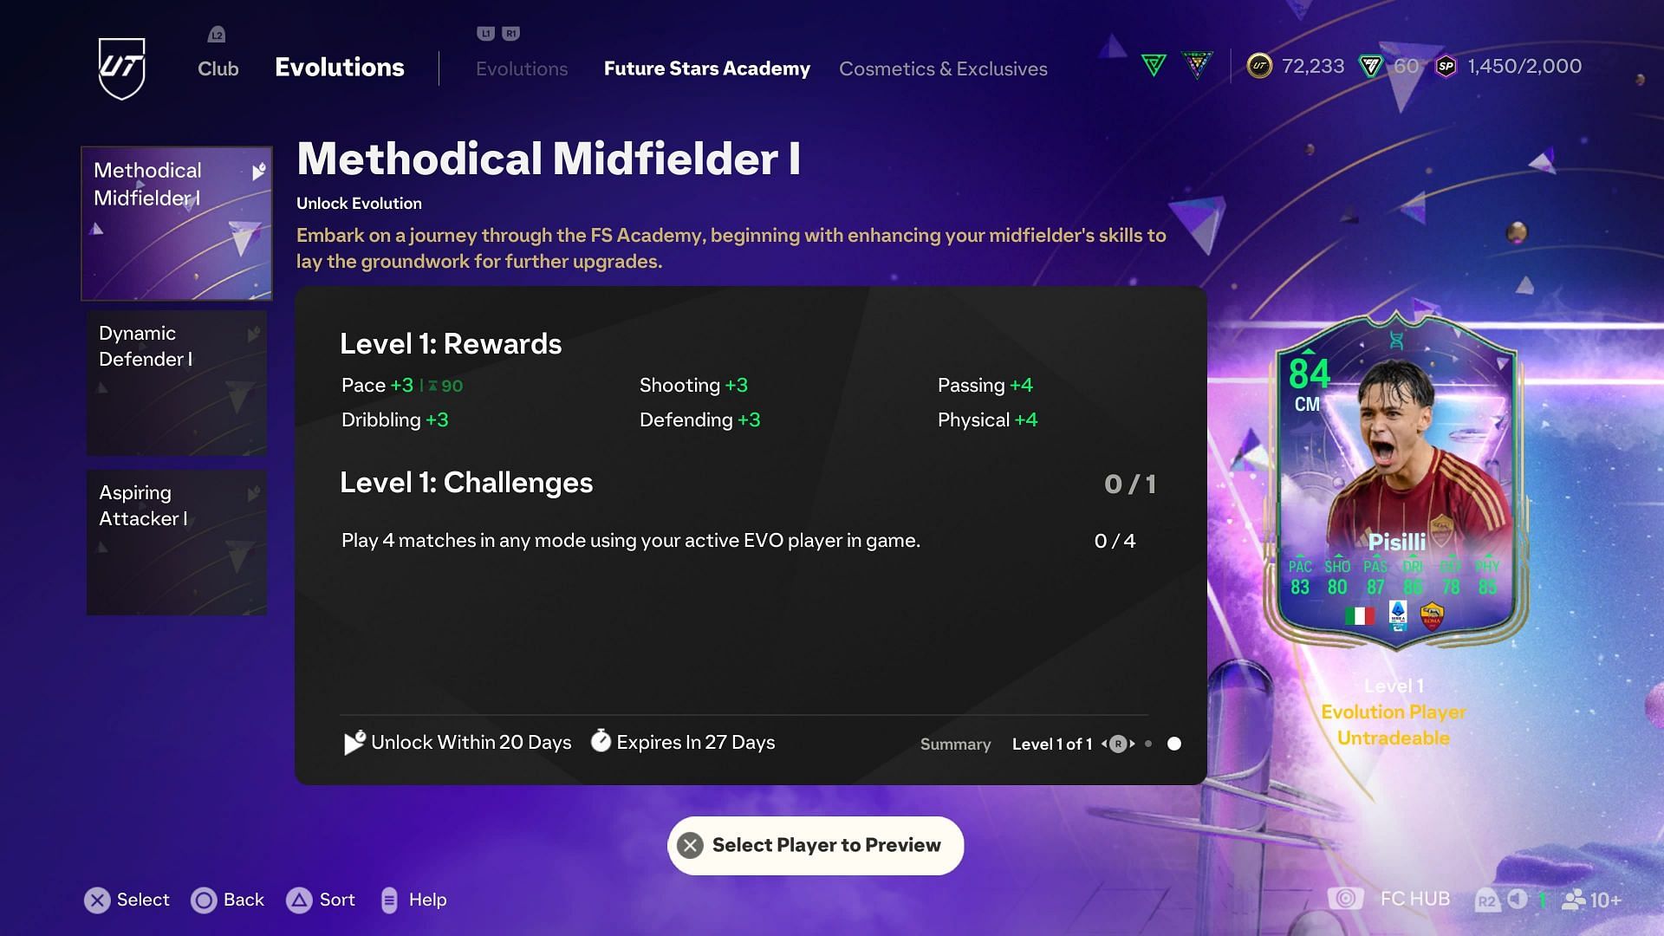Select the second pagination dot indicator
The height and width of the screenshot is (936, 1664).
(x=1173, y=744)
